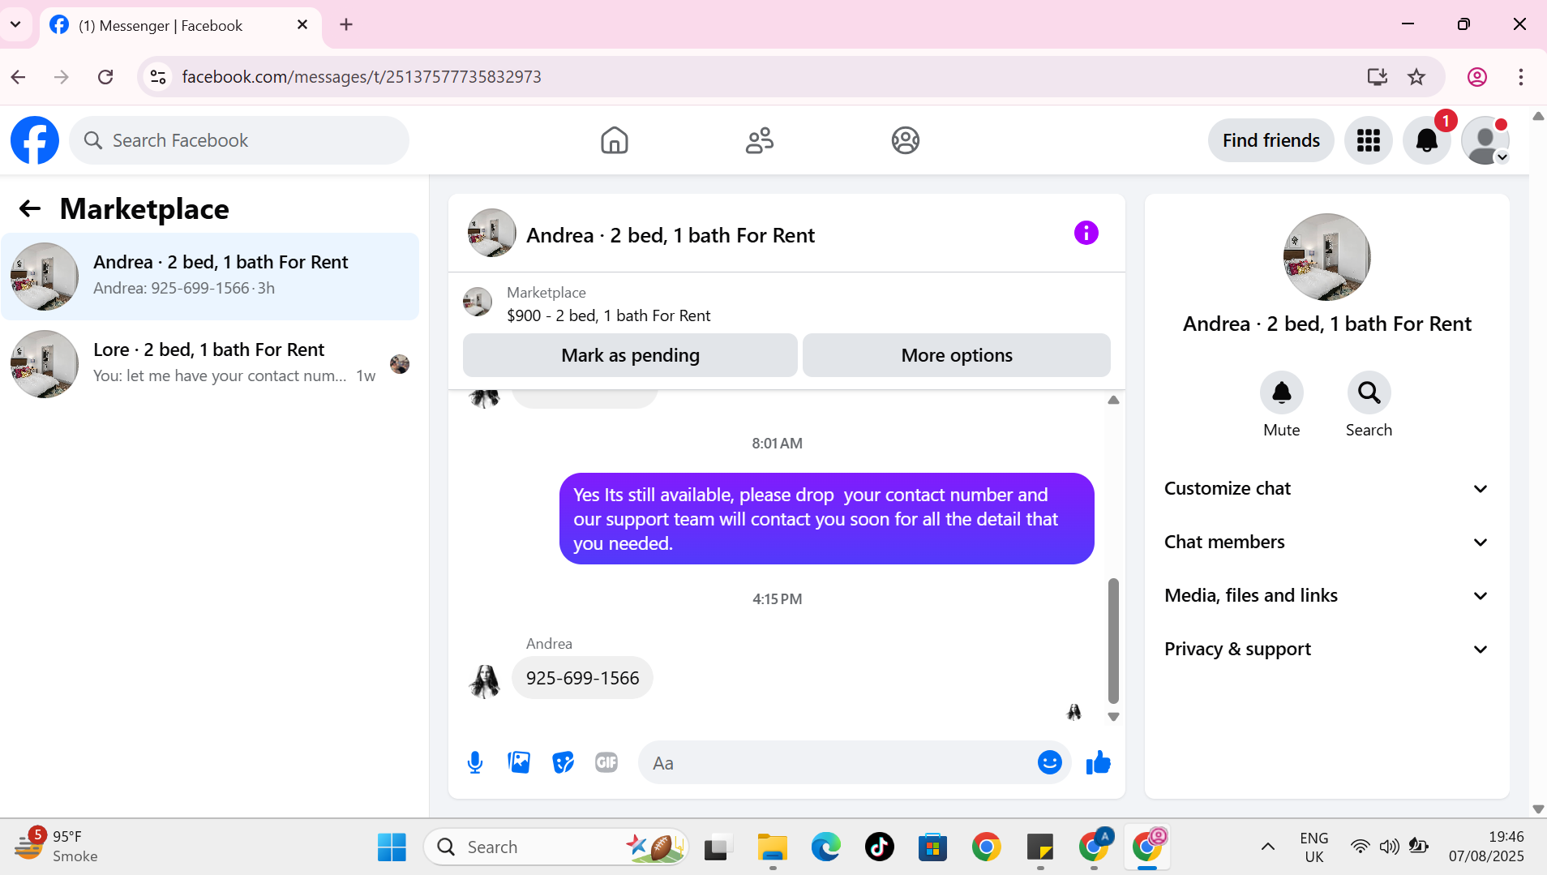Open TikTok from taskbar
Image resolution: width=1547 pixels, height=875 pixels.
(x=880, y=847)
